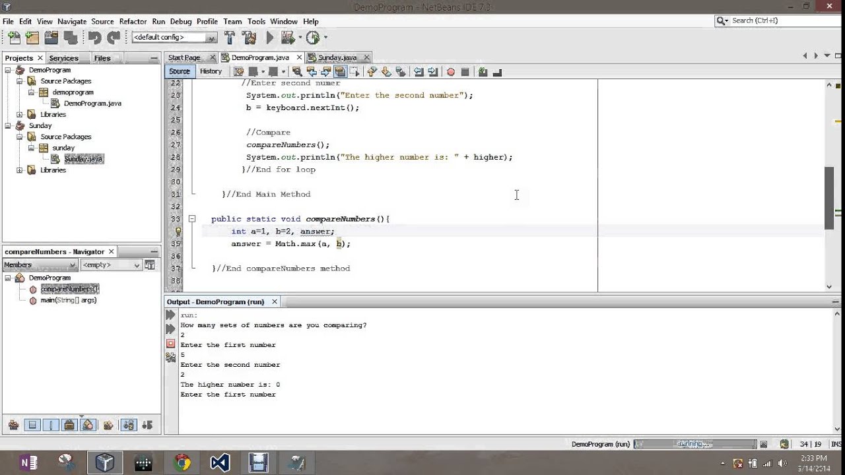
Task: Open the Tools menu
Action: (256, 22)
